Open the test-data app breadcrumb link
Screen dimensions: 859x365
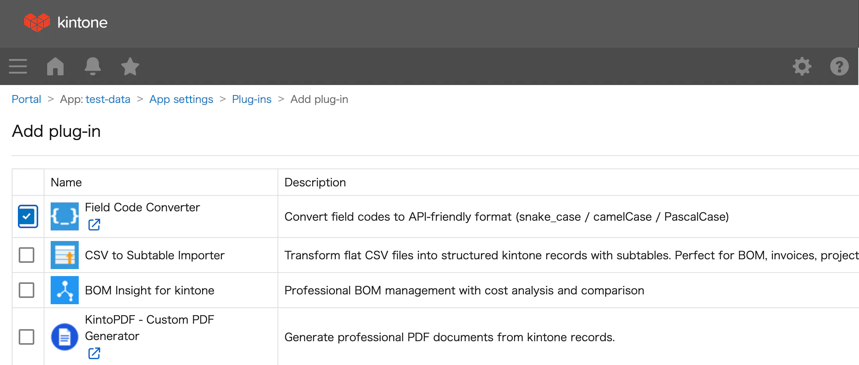coord(108,99)
